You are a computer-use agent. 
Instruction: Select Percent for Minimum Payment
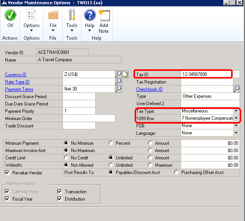[x=111, y=143]
